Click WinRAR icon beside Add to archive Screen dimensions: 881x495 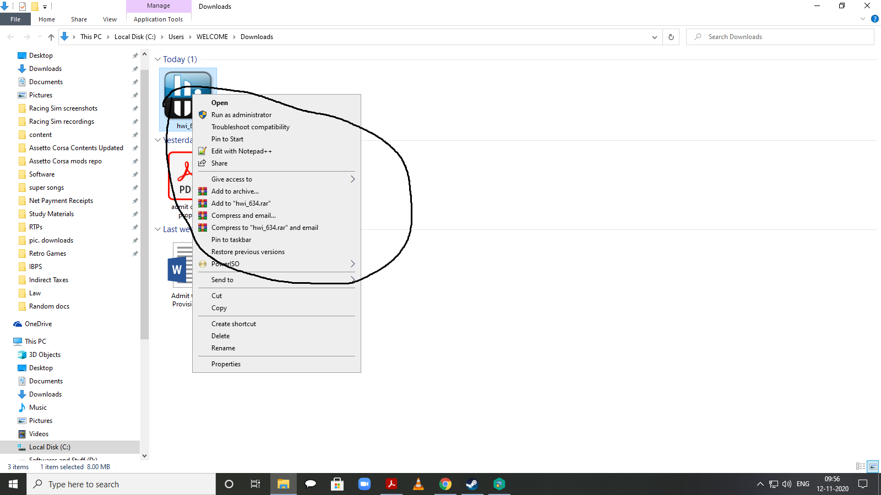pyautogui.click(x=203, y=191)
